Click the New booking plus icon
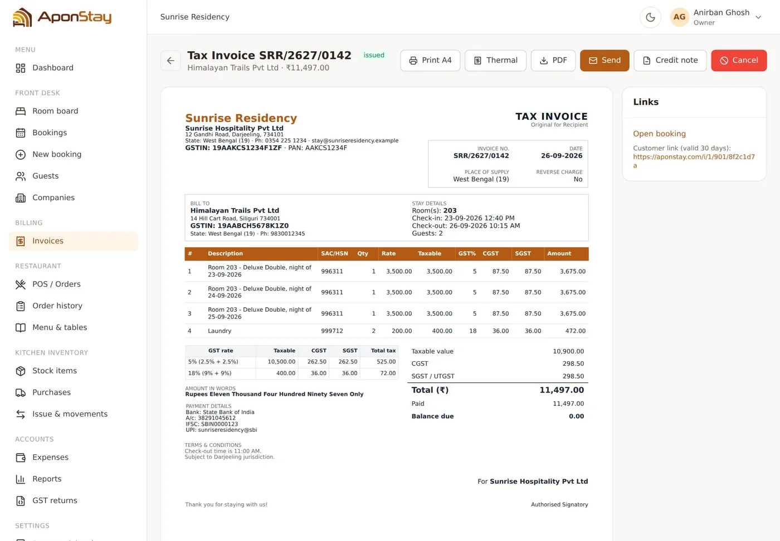 (21, 155)
